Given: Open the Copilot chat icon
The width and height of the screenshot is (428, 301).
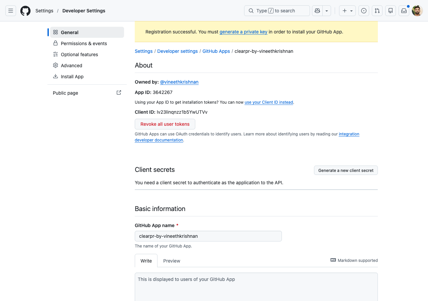Looking at the screenshot, I should point(317,11).
